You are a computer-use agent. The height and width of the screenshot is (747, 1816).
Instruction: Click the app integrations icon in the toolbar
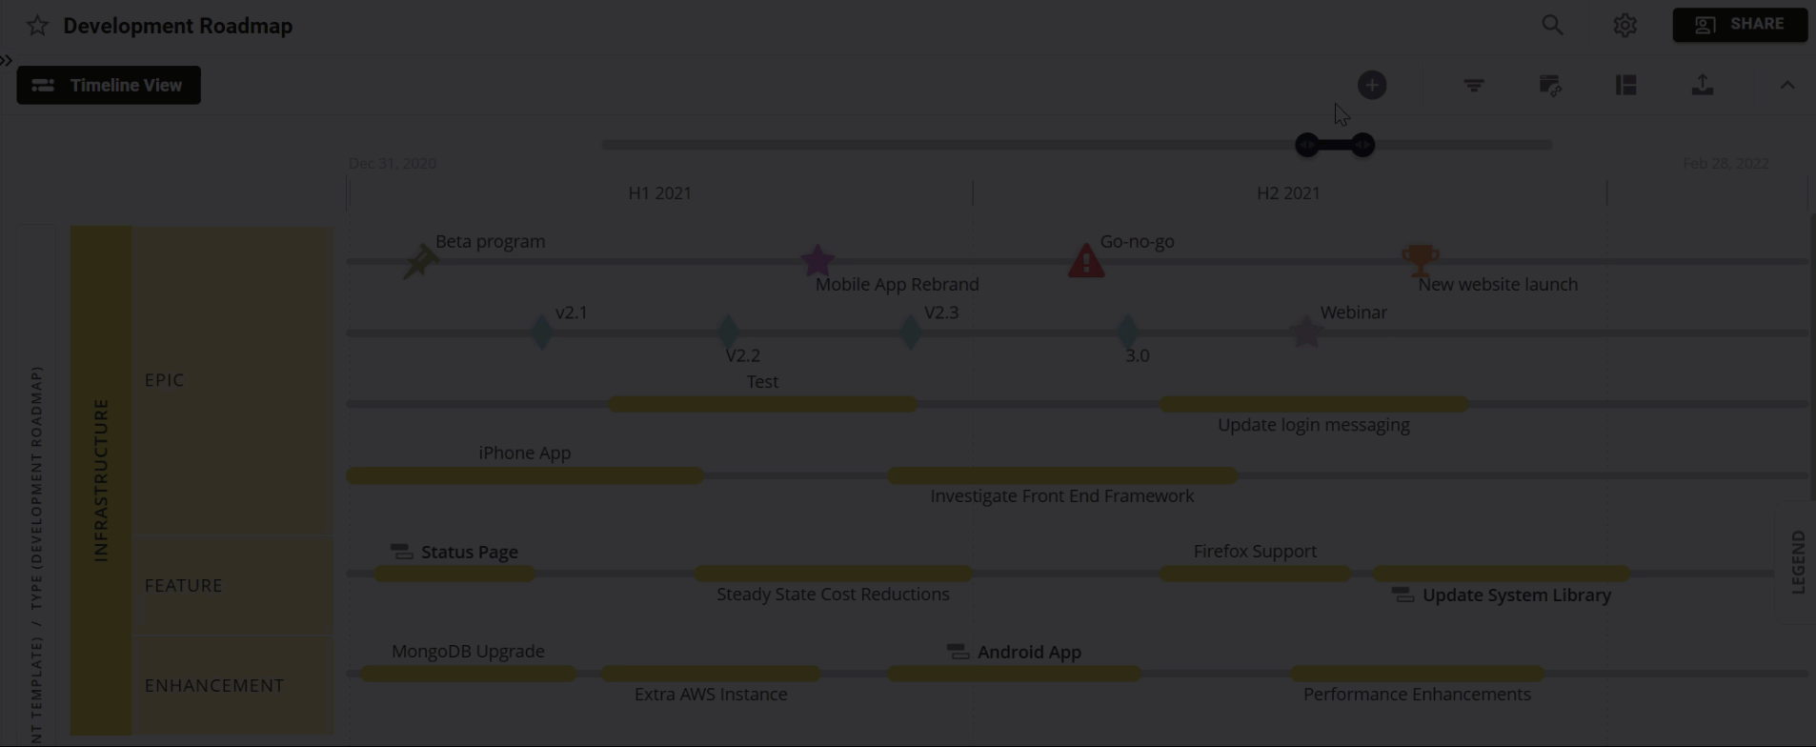pyautogui.click(x=1550, y=85)
